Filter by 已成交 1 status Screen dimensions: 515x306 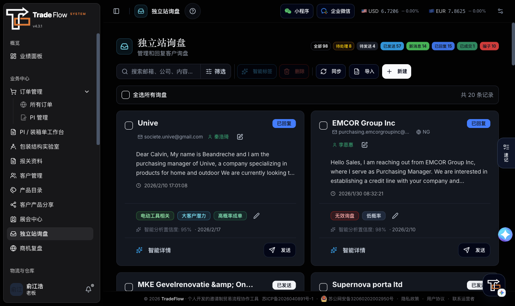pos(467,46)
